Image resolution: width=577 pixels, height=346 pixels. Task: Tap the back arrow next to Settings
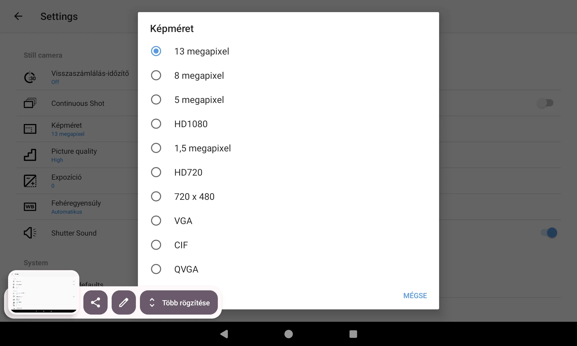point(18,16)
